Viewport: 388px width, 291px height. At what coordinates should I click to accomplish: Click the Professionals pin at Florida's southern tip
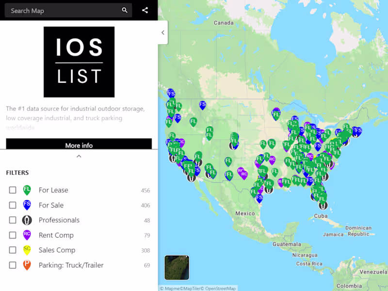coord(323,205)
